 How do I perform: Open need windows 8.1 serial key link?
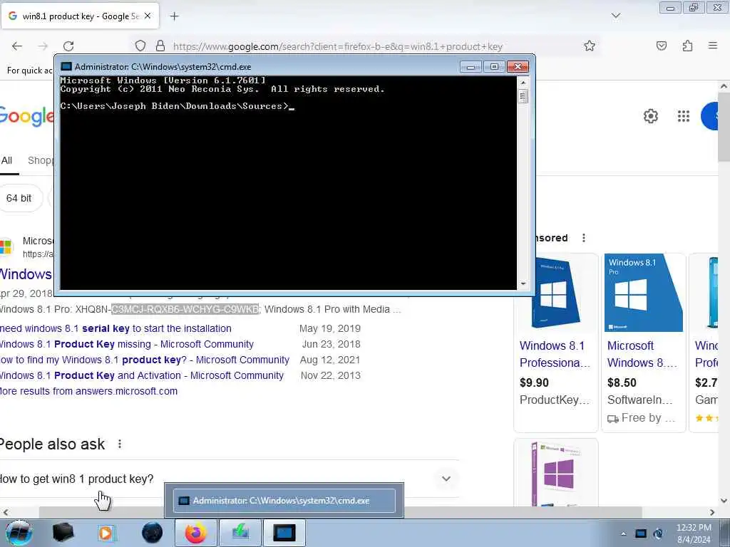(115, 328)
